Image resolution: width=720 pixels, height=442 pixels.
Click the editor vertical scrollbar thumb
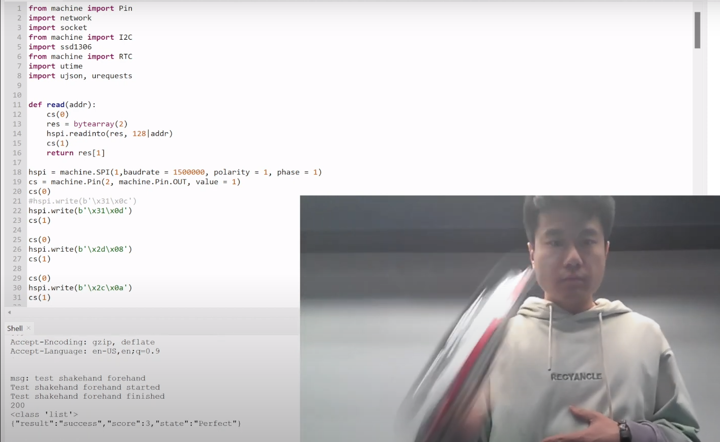click(697, 30)
